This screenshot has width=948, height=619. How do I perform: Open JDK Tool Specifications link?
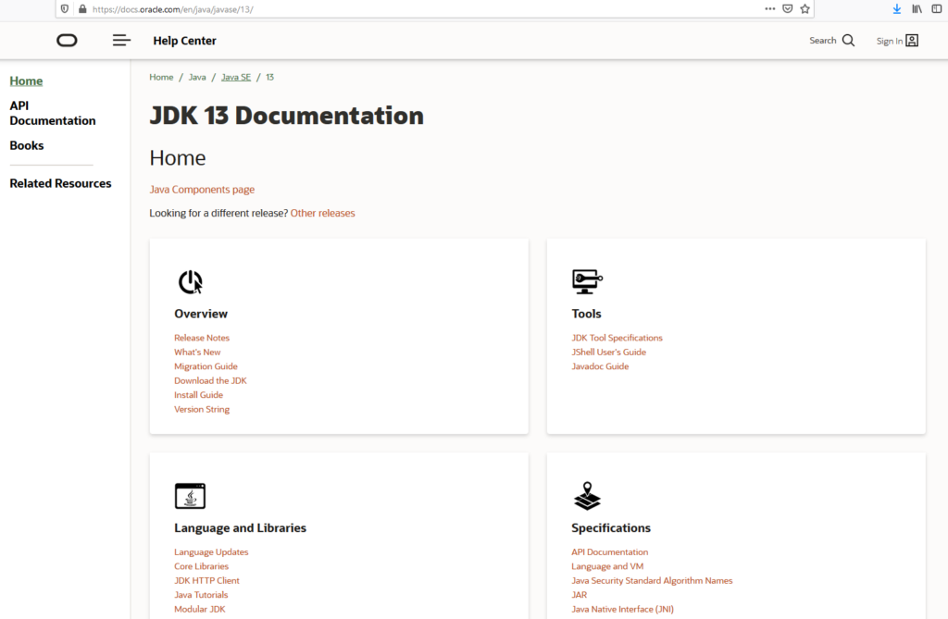point(617,338)
